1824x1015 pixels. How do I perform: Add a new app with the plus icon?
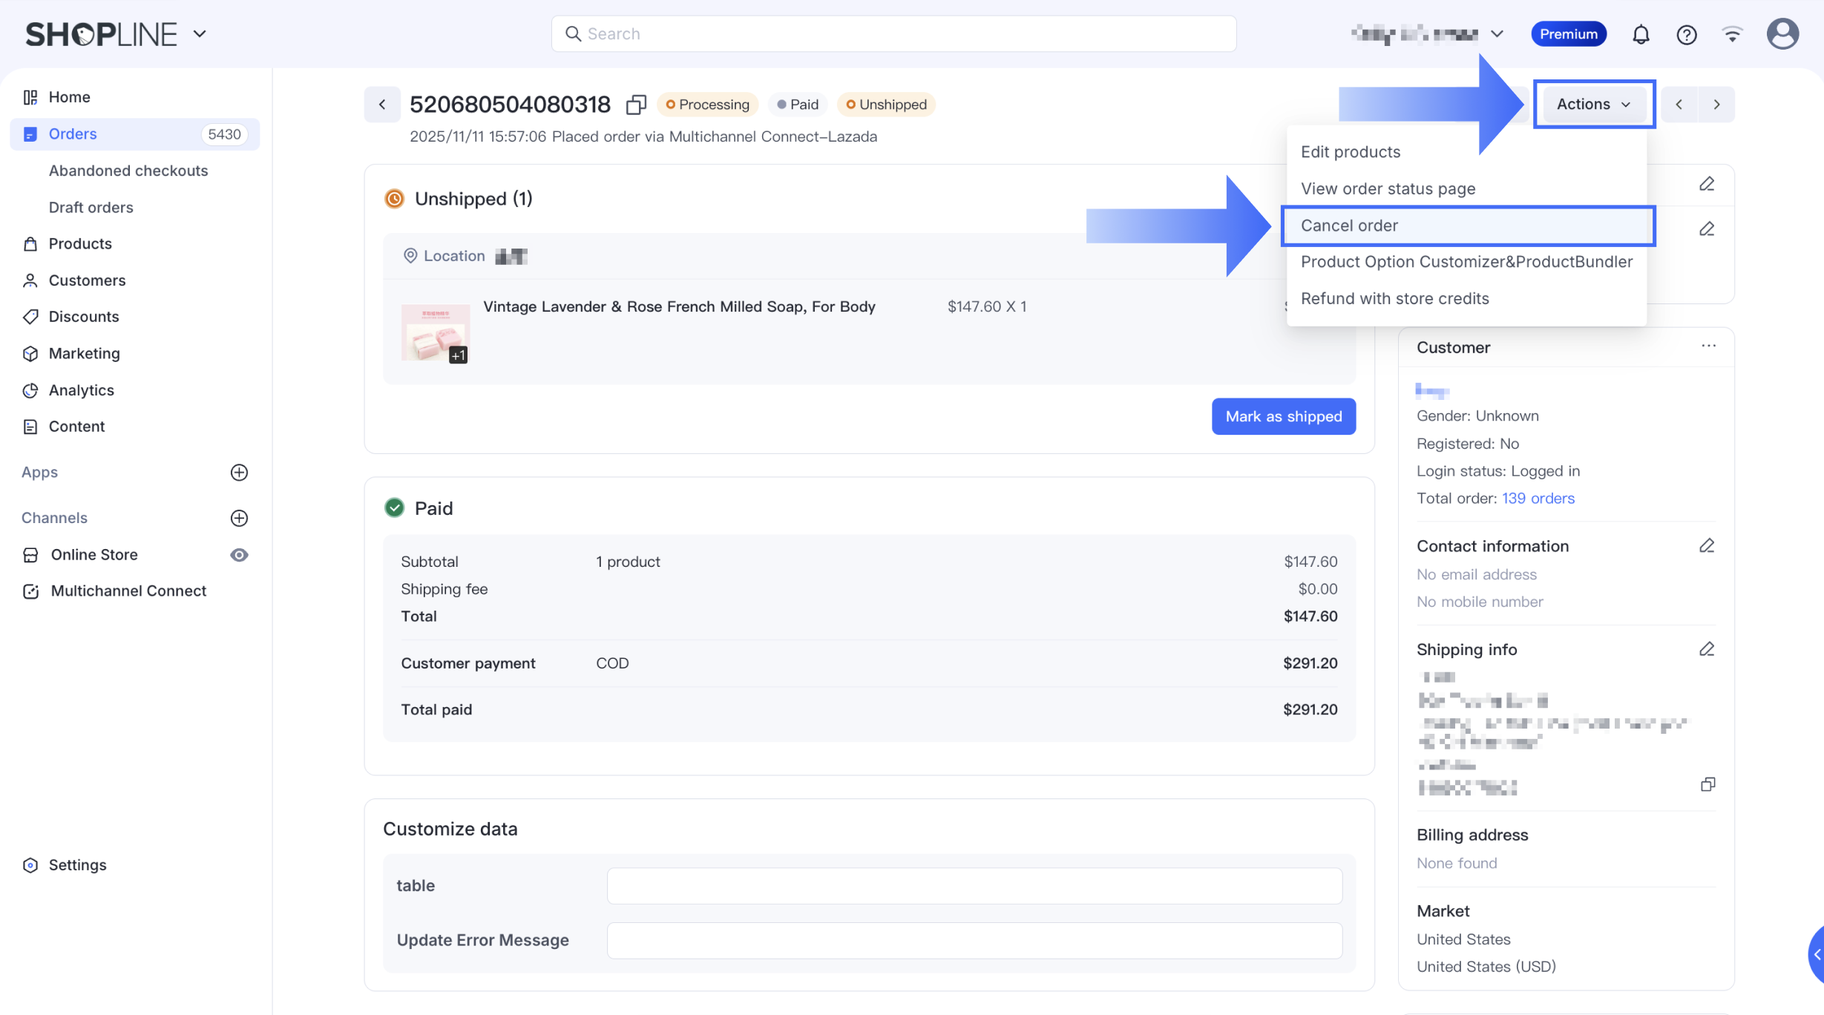click(x=239, y=473)
